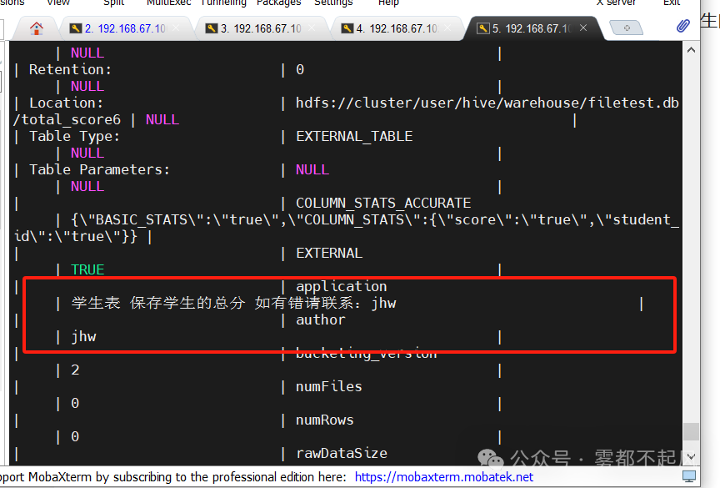720x488 pixels.
Task: Click the terminal icon on tab 3
Action: 212,28
